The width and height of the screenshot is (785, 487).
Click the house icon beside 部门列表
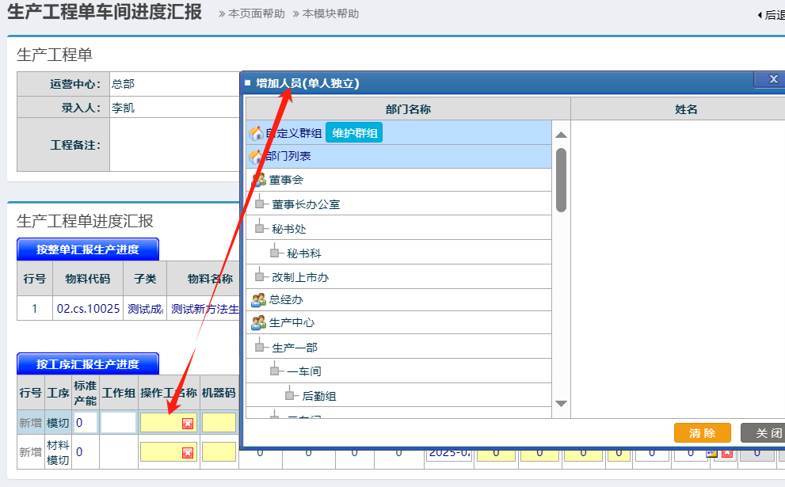point(256,157)
